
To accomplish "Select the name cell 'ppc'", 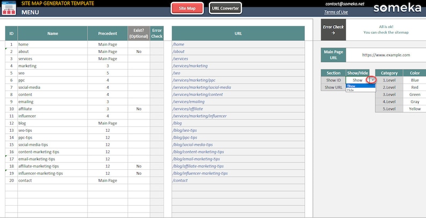I will click(53, 80).
